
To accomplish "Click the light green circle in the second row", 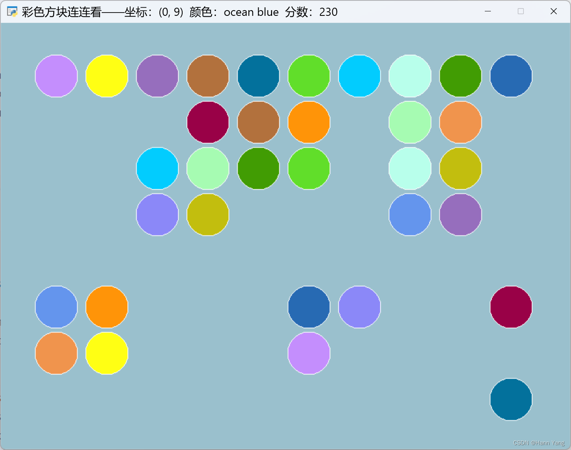I will (410, 122).
